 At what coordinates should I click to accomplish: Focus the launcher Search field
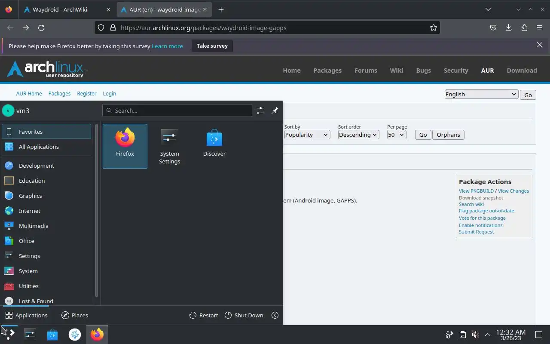177,111
